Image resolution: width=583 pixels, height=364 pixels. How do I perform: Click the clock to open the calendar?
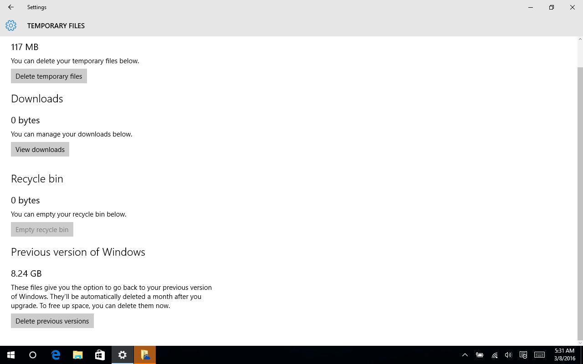563,354
